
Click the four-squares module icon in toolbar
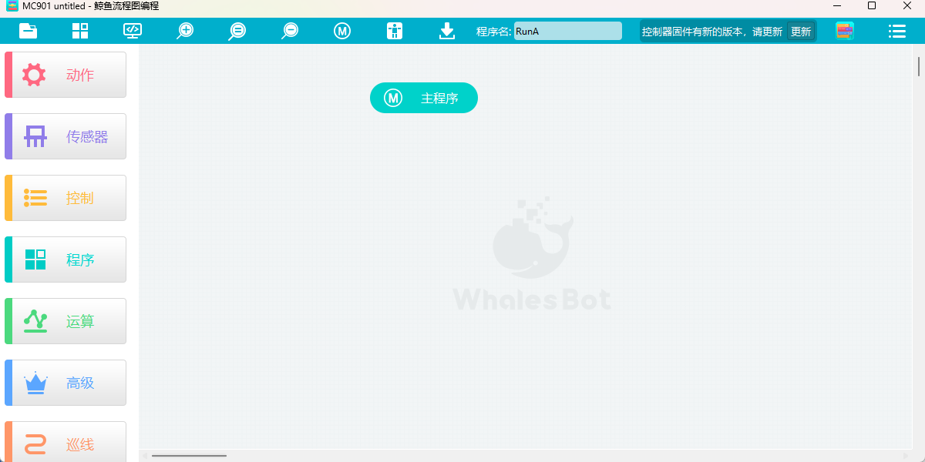click(80, 31)
